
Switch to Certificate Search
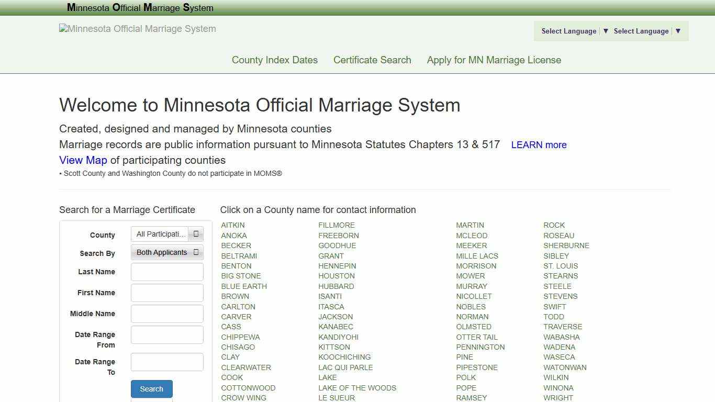tap(372, 60)
